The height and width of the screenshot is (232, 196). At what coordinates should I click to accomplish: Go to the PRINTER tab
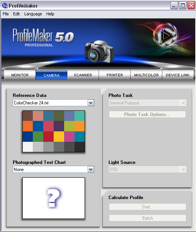pyautogui.click(x=115, y=75)
